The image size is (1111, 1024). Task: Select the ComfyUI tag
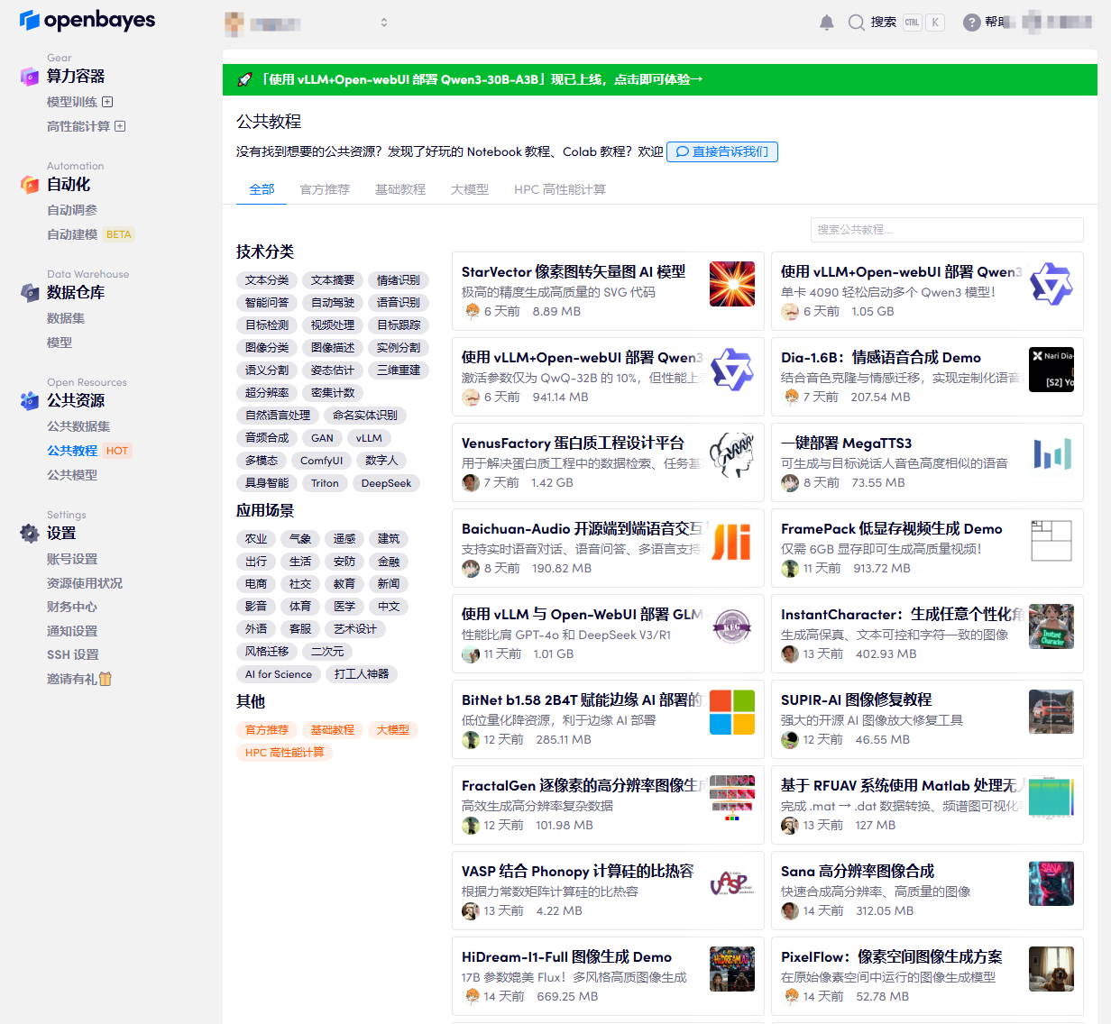coord(322,461)
